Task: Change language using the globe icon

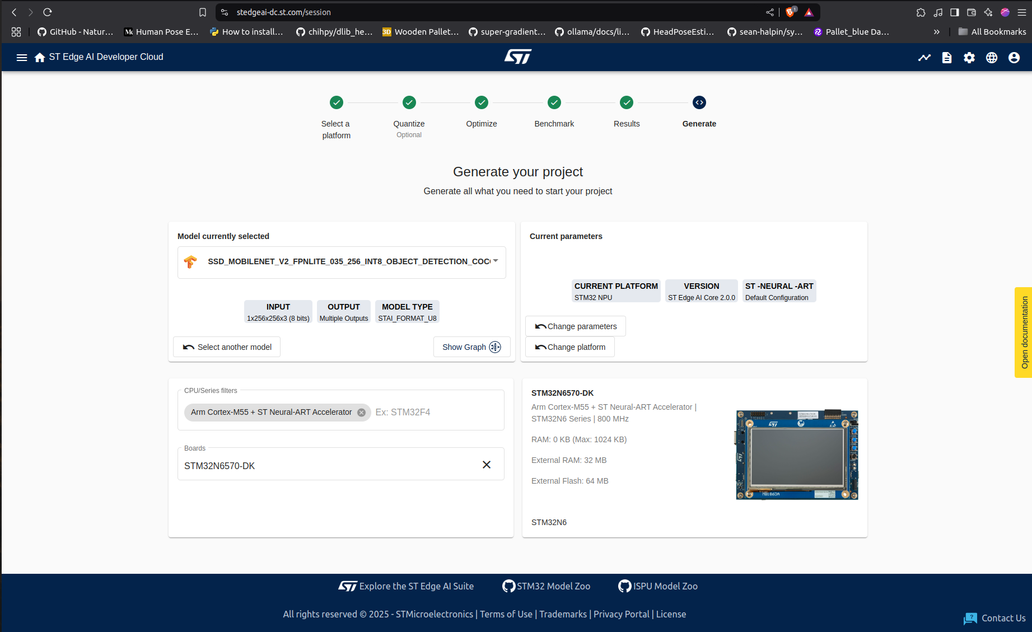Action: tap(992, 57)
